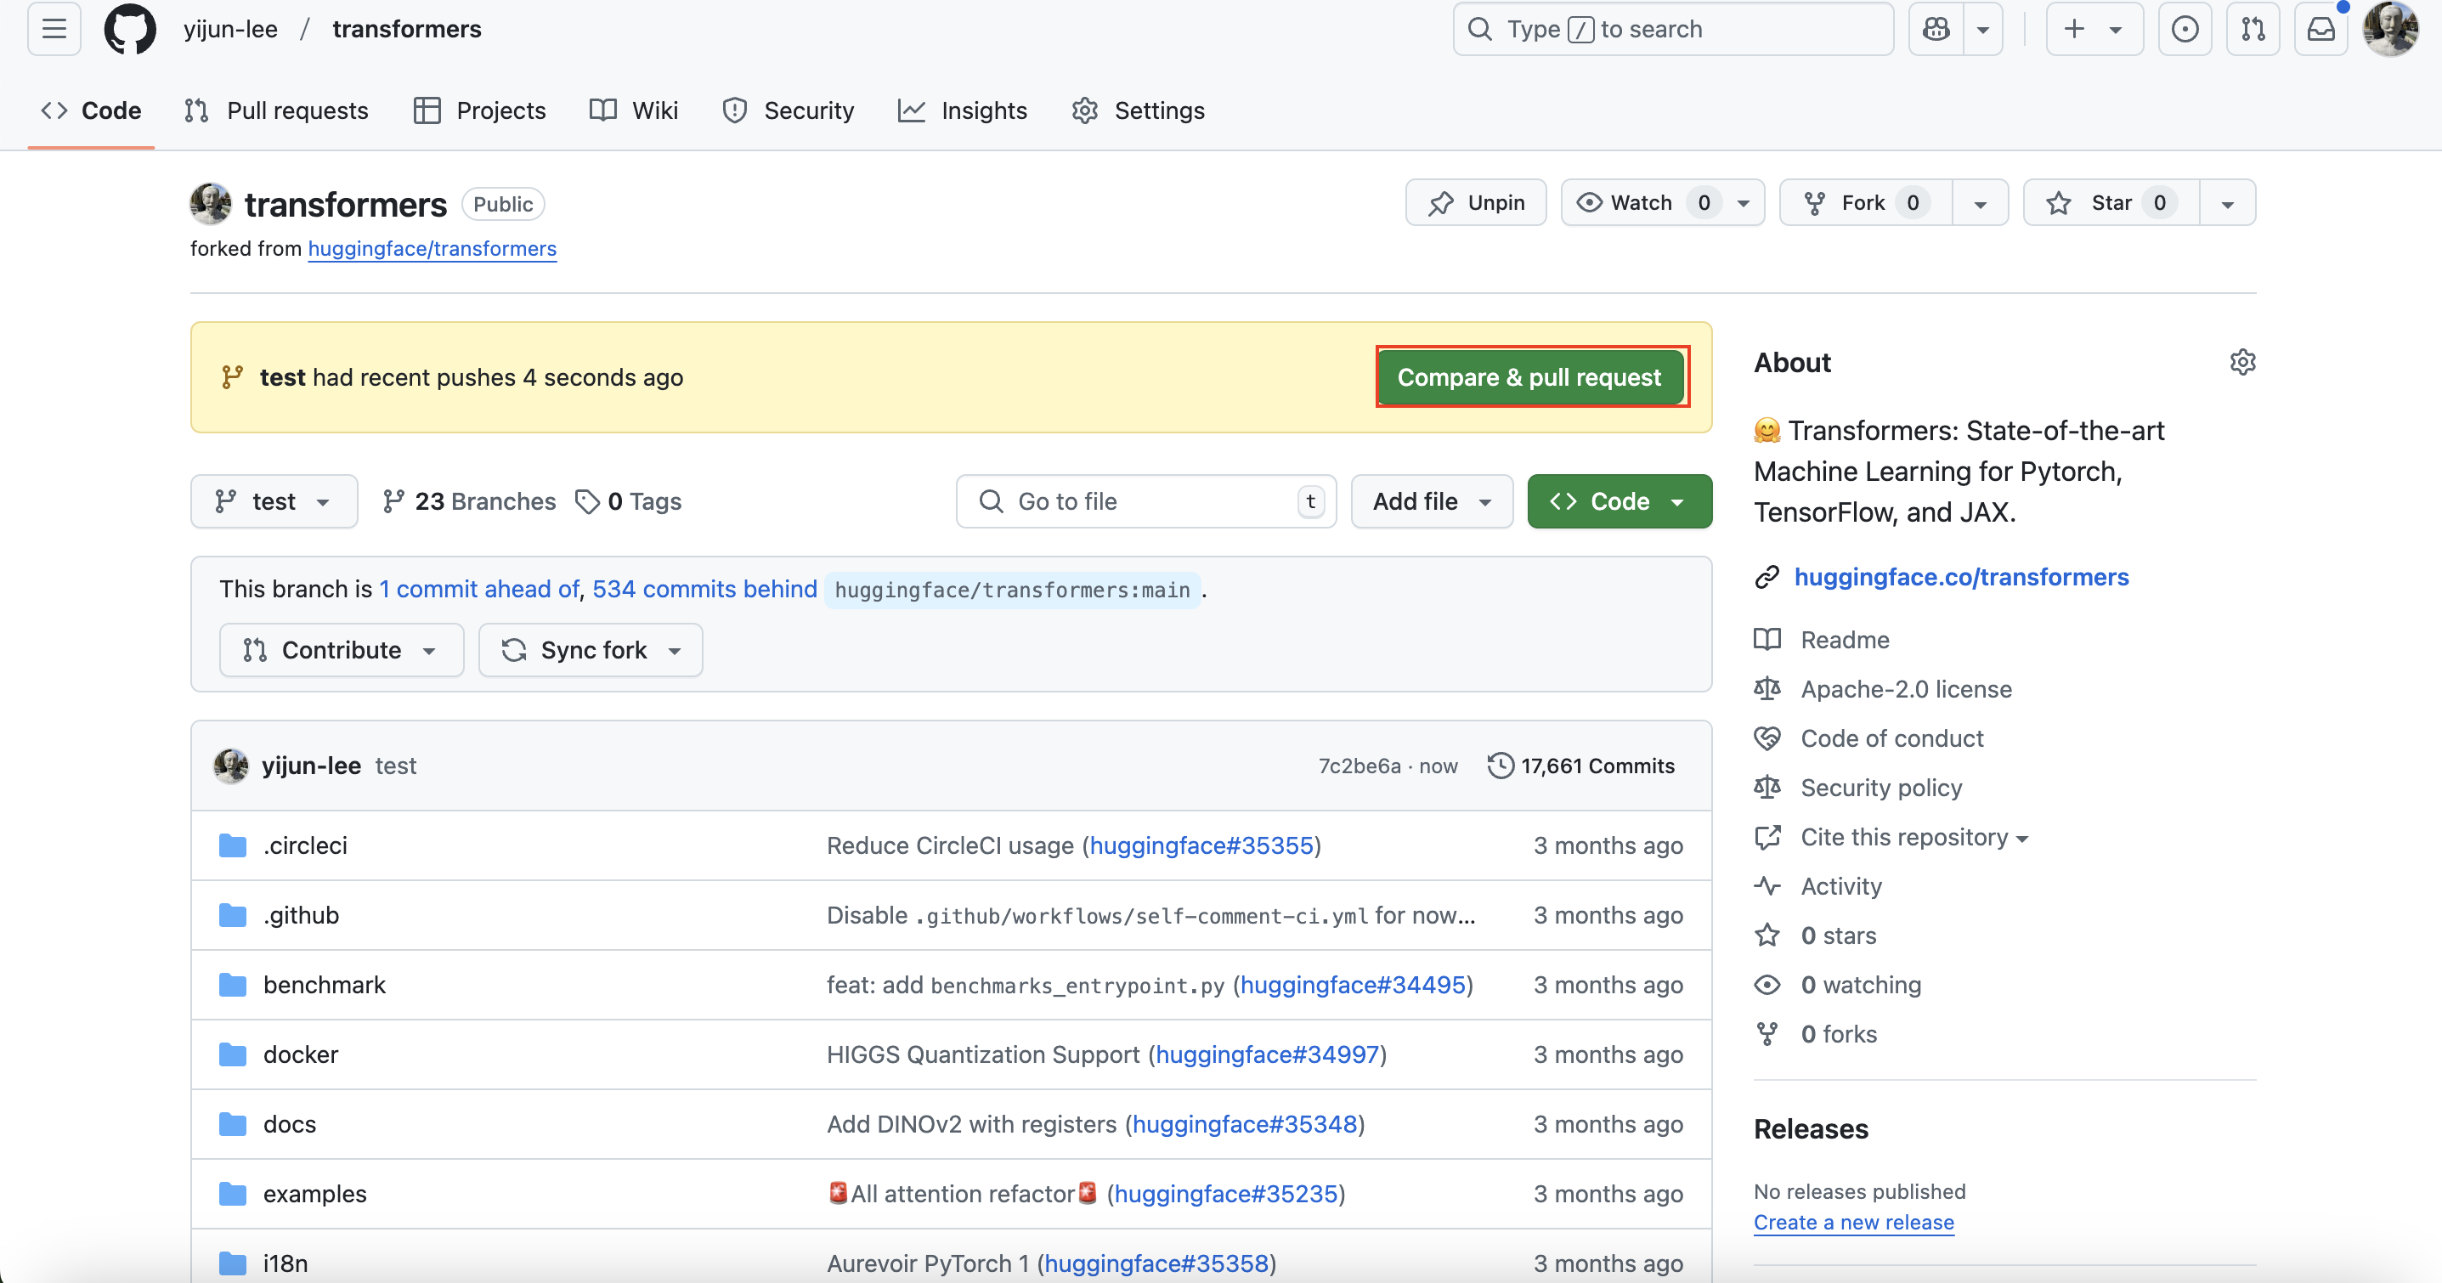
Task: Expand the Star lists dropdown arrow
Action: tap(2228, 202)
